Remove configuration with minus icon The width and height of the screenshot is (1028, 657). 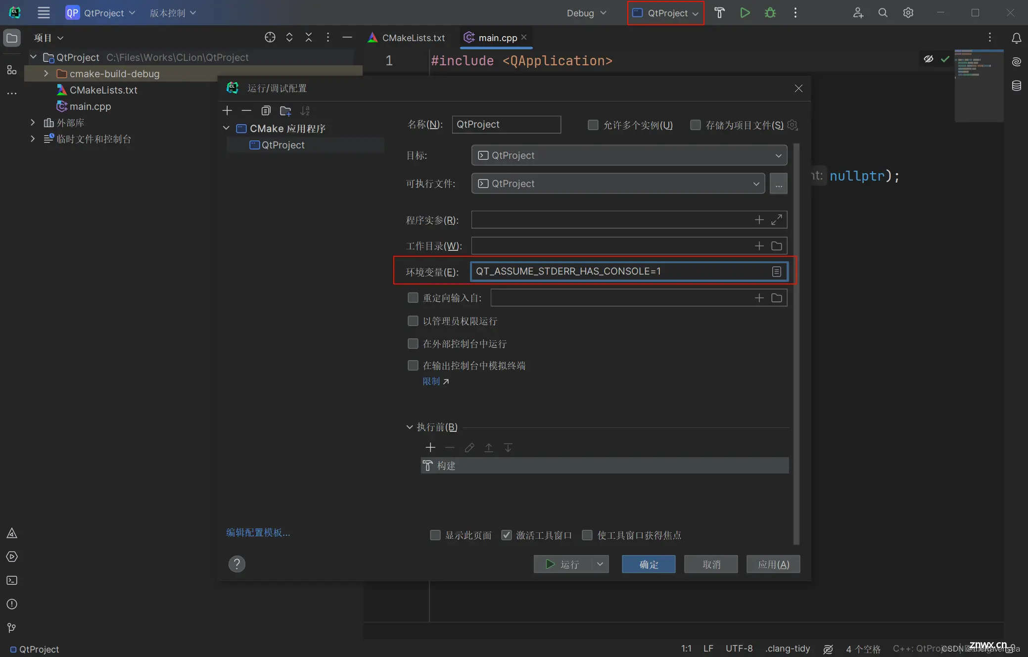[x=246, y=110]
